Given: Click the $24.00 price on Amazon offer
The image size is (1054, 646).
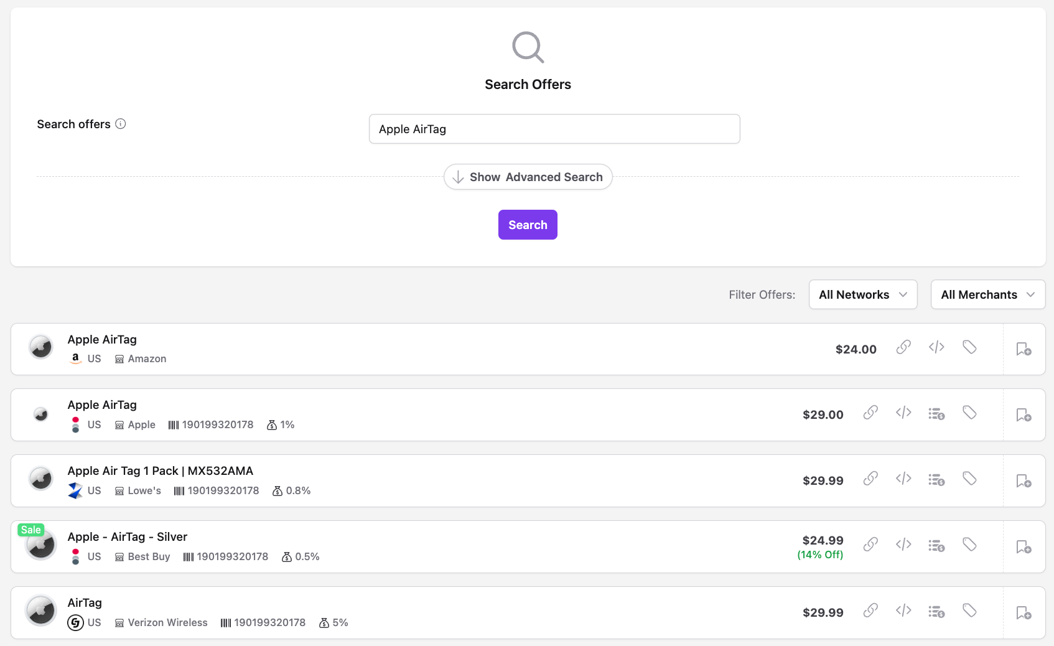Looking at the screenshot, I should pos(856,350).
